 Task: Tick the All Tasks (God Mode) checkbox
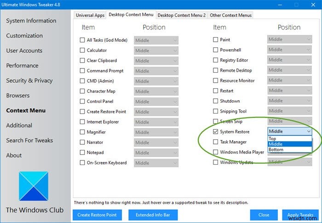click(x=82, y=40)
